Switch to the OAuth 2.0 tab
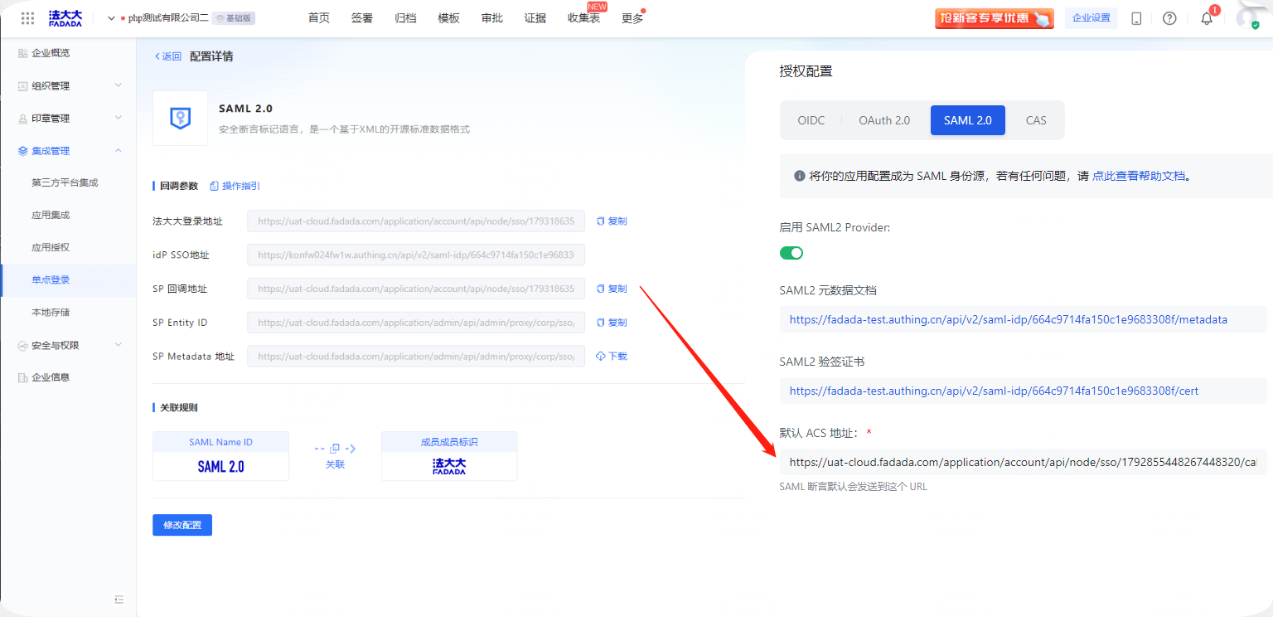Image resolution: width=1273 pixels, height=617 pixels. (x=884, y=120)
